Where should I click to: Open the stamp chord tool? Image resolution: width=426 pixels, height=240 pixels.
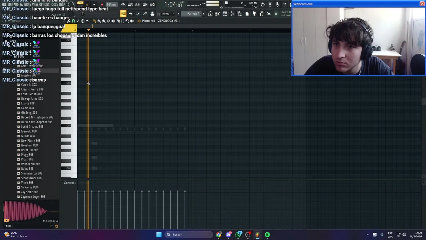tap(83, 21)
